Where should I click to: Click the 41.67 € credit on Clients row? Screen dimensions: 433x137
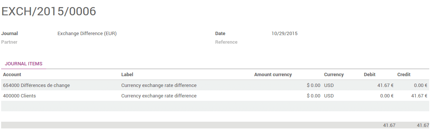[x=419, y=96]
